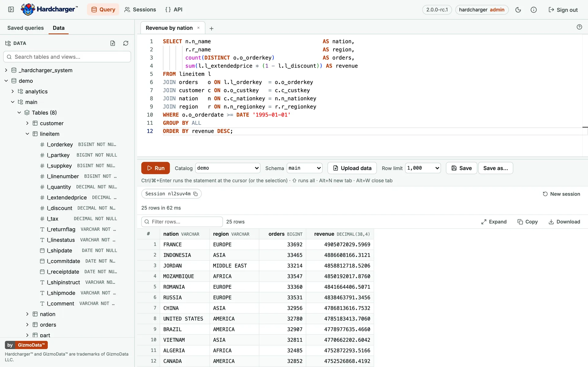Click the l_shipdate calendar icon
The width and height of the screenshot is (588, 367).
pos(42,250)
